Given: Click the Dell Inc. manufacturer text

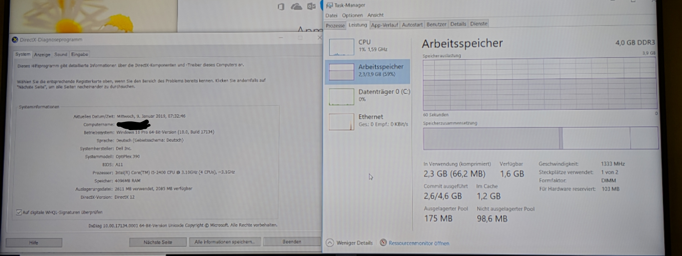Looking at the screenshot, I should pos(123,148).
